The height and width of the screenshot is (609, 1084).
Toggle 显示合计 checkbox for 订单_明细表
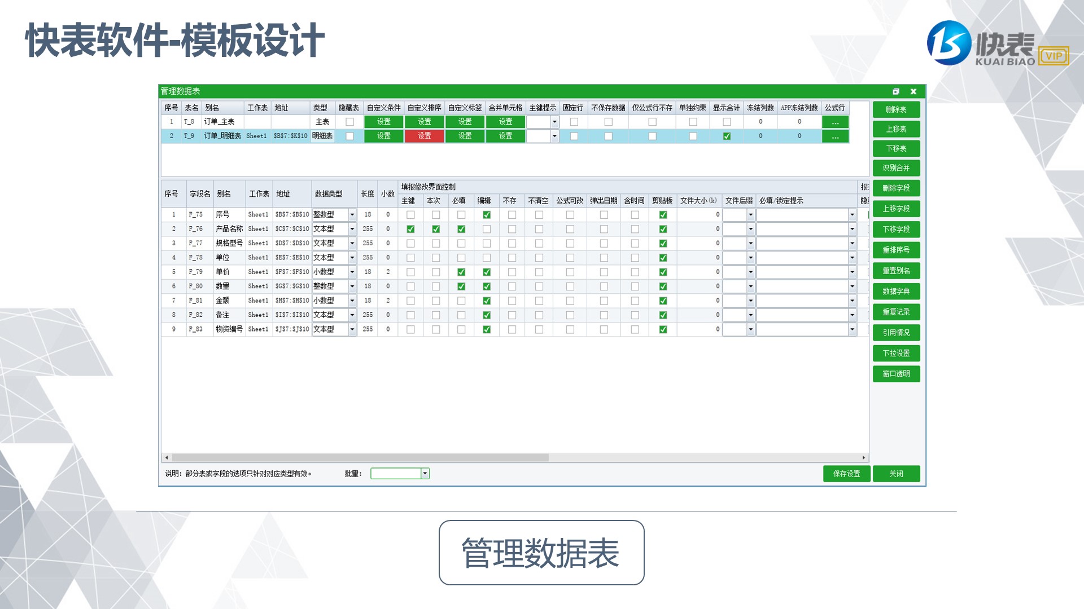pos(727,136)
